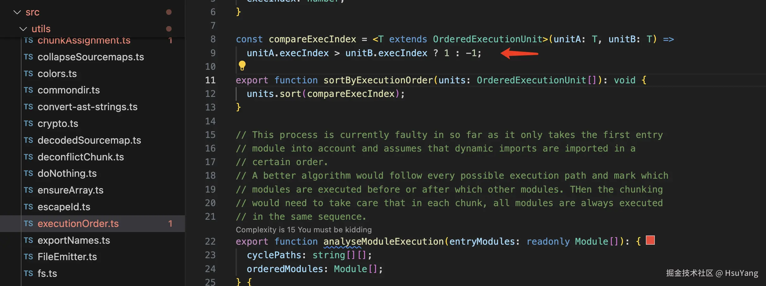Open chunkAssignment.ts in the explorer
Image resolution: width=766 pixels, height=286 pixels.
(84, 40)
